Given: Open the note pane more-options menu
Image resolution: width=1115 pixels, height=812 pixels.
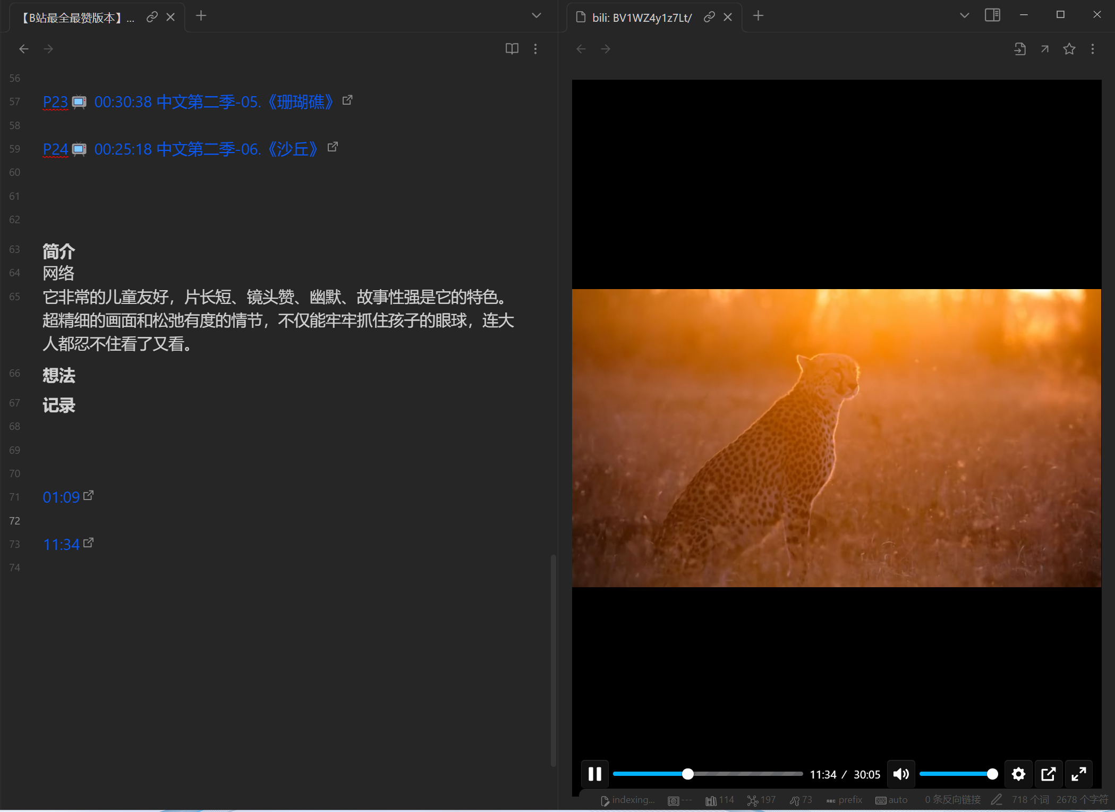Looking at the screenshot, I should pos(536,48).
